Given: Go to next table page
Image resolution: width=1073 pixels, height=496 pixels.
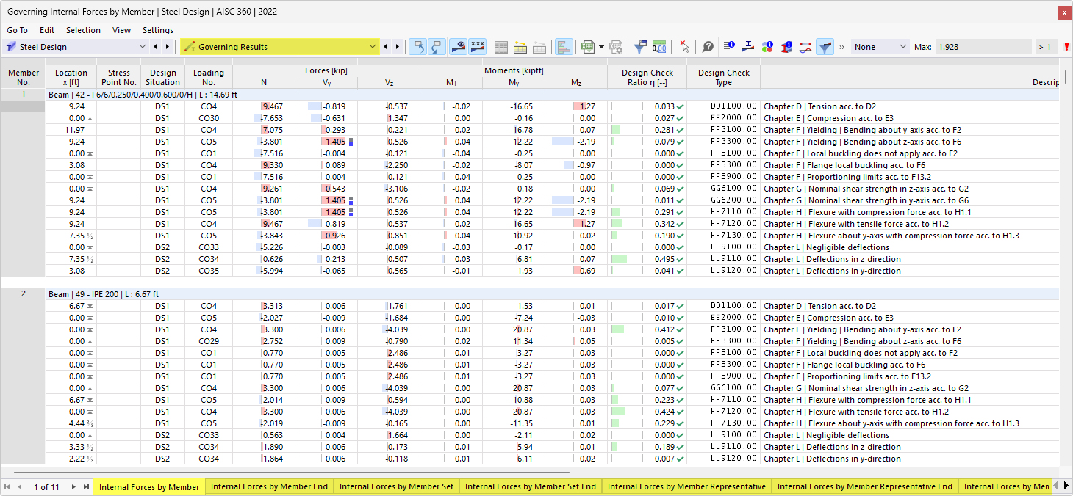Looking at the screenshot, I should tap(73, 486).
